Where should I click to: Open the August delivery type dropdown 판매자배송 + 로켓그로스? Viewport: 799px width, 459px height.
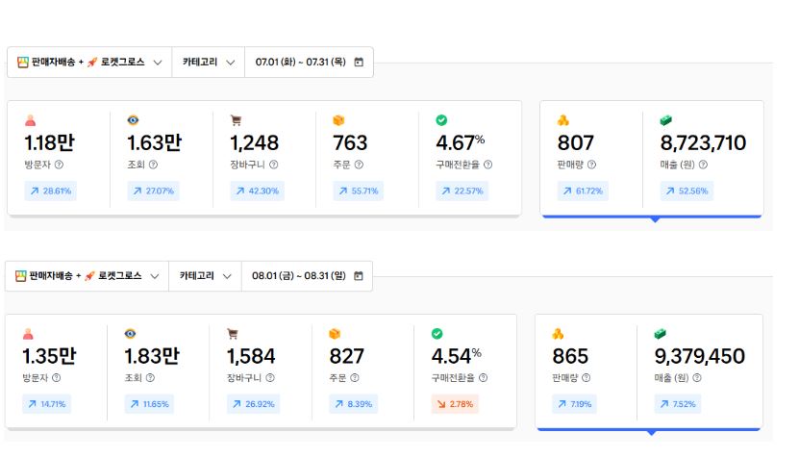click(87, 276)
